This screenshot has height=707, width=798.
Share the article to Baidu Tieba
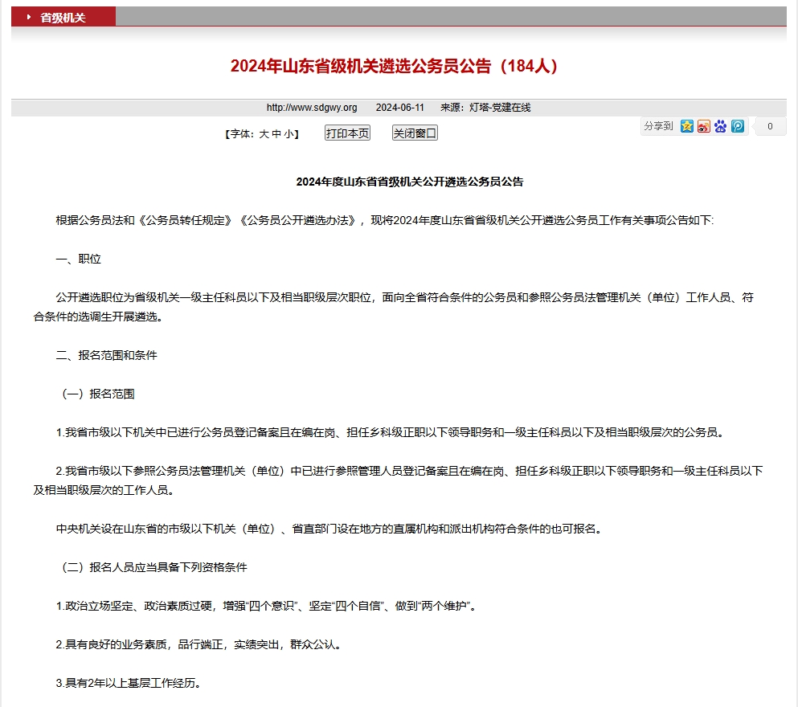(720, 126)
